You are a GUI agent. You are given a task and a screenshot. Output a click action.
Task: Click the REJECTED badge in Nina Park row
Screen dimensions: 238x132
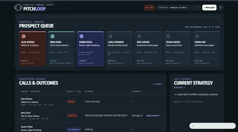(x=72, y=116)
